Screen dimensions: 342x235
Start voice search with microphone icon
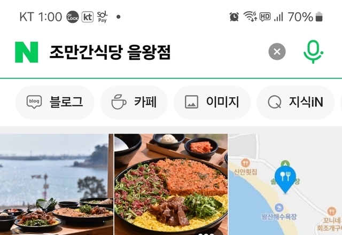pyautogui.click(x=313, y=52)
